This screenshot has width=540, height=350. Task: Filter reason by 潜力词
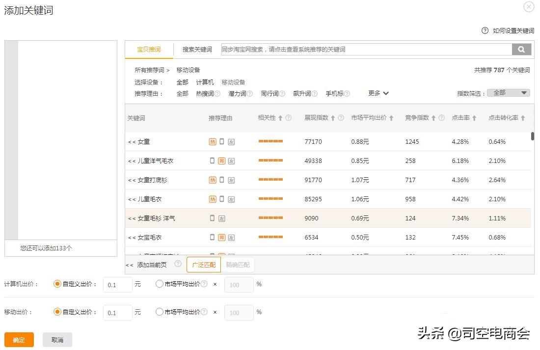[237, 93]
